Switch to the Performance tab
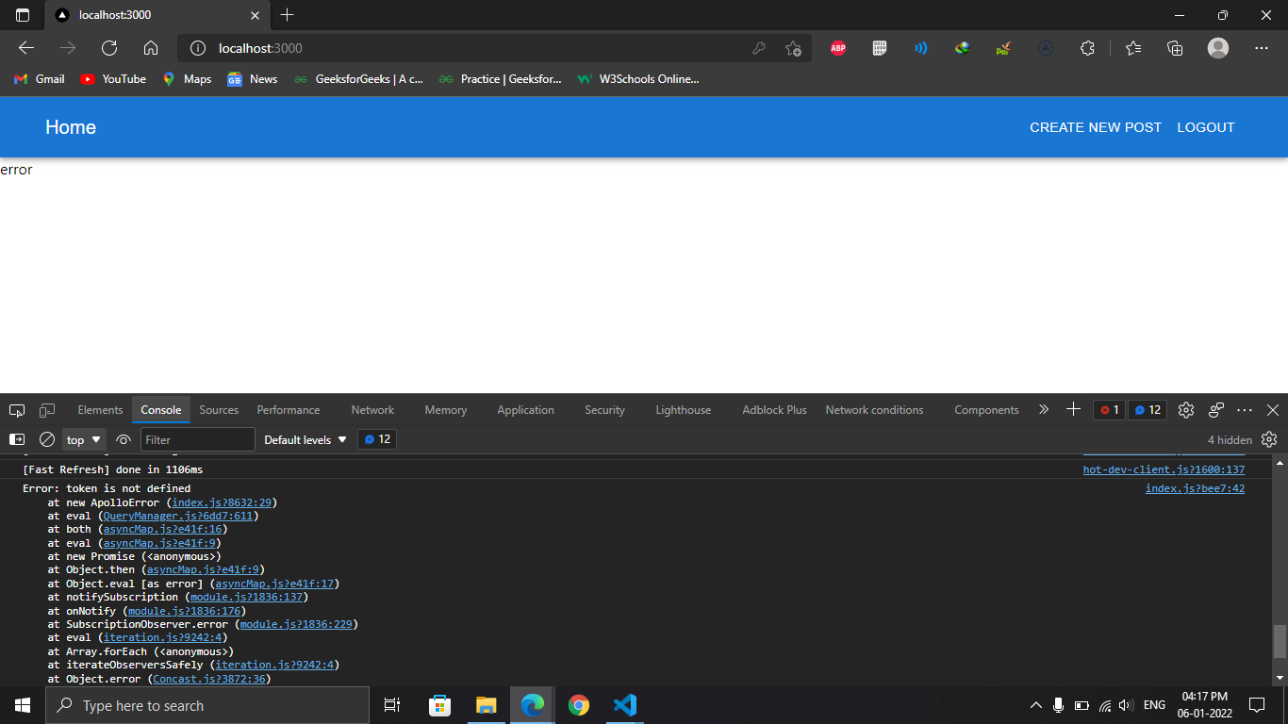Screen dimensions: 1288x724 click(x=289, y=410)
